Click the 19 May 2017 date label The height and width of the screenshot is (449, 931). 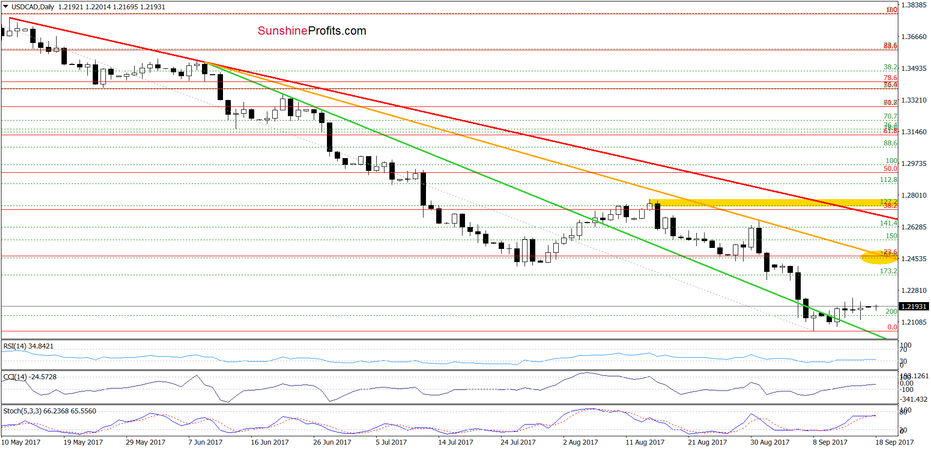coord(83,442)
